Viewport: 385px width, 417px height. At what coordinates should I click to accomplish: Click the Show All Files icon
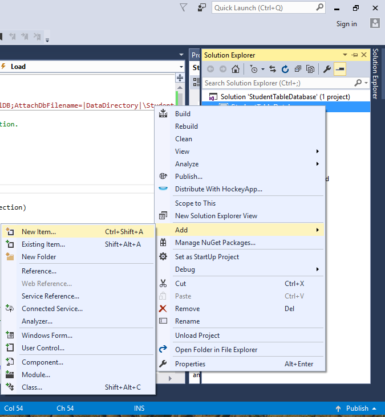coord(310,69)
